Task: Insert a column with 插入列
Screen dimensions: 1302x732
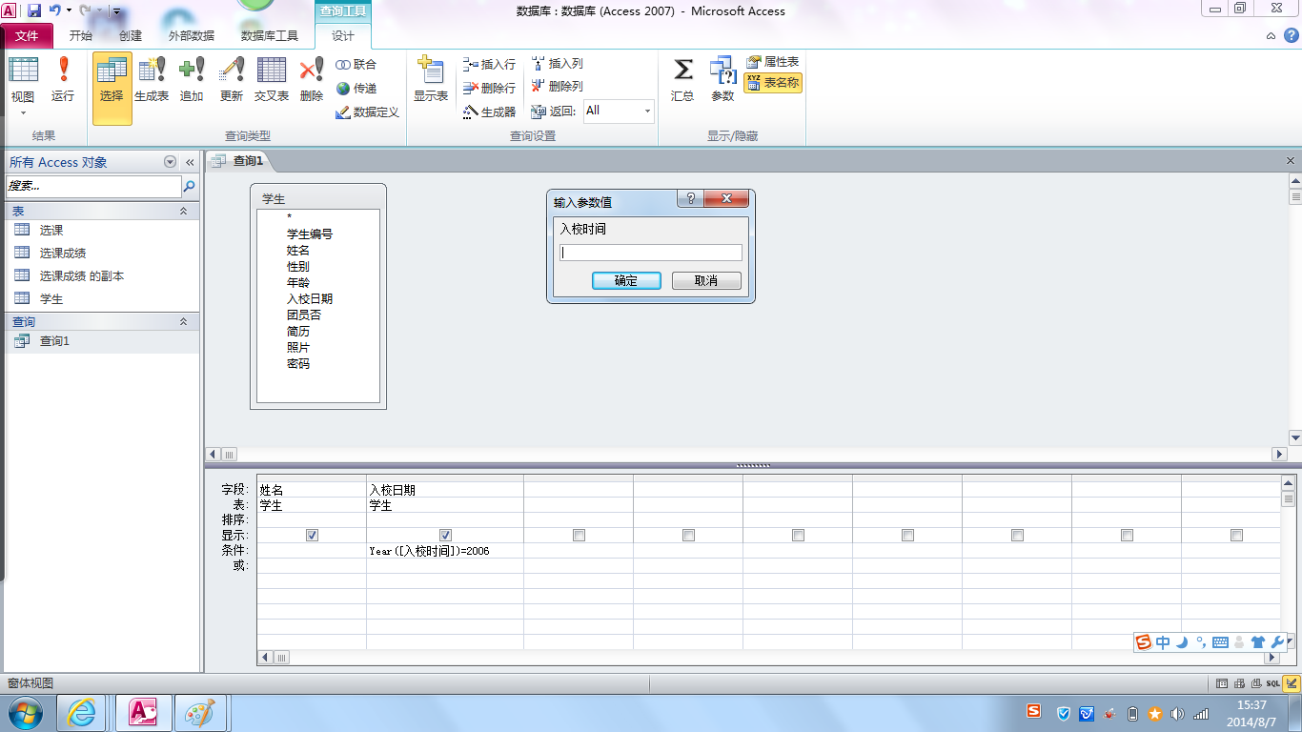Action: coord(557,64)
